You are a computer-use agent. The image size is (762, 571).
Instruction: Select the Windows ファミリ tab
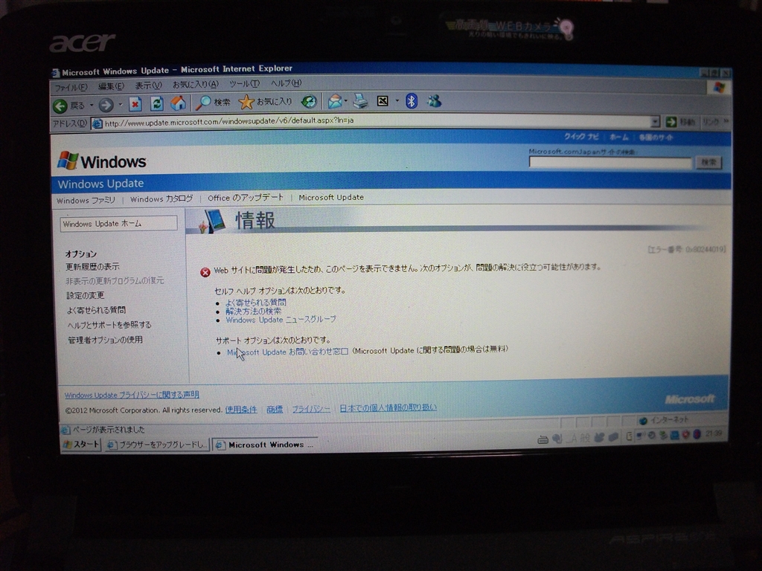tap(86, 201)
